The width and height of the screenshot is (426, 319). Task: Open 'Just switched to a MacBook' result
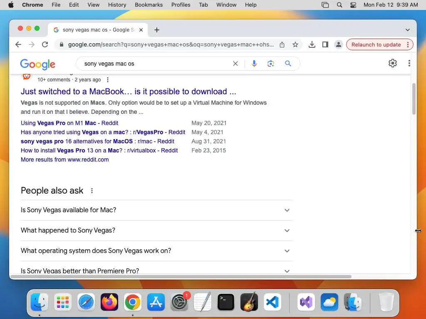[128, 91]
